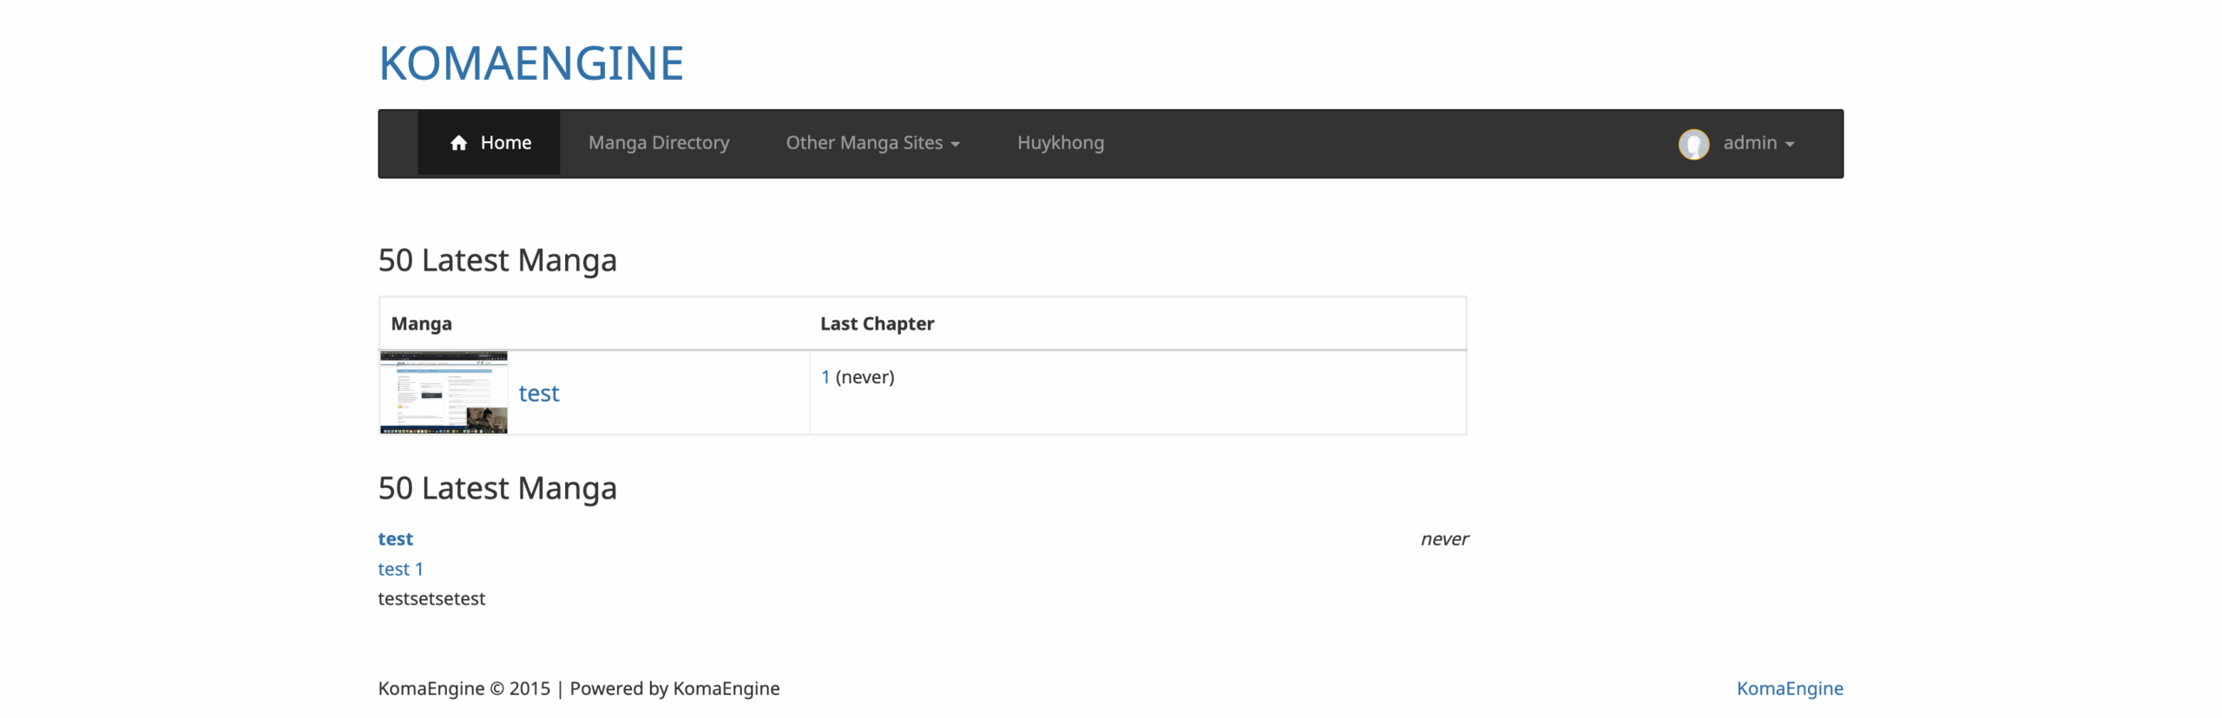2222x718 pixels.
Task: Click the KOMAENGINE site title
Action: (x=530, y=63)
